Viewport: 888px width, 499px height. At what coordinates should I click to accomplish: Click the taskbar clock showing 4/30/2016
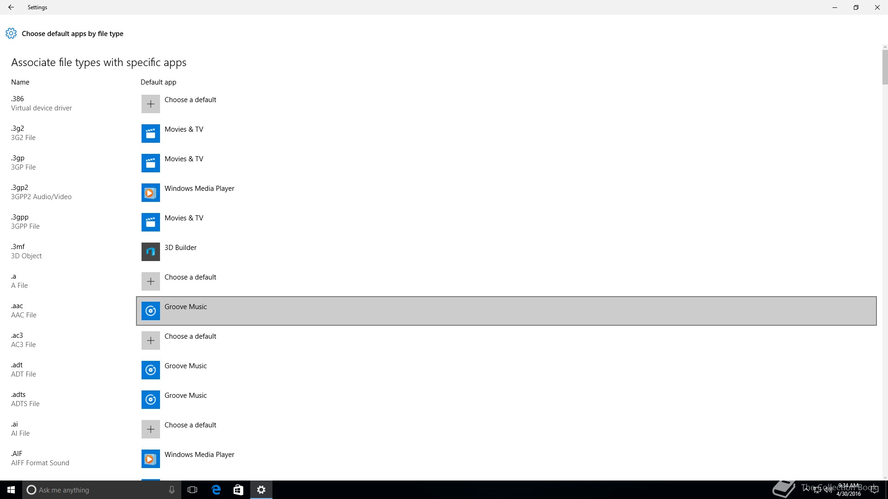pyautogui.click(x=848, y=490)
